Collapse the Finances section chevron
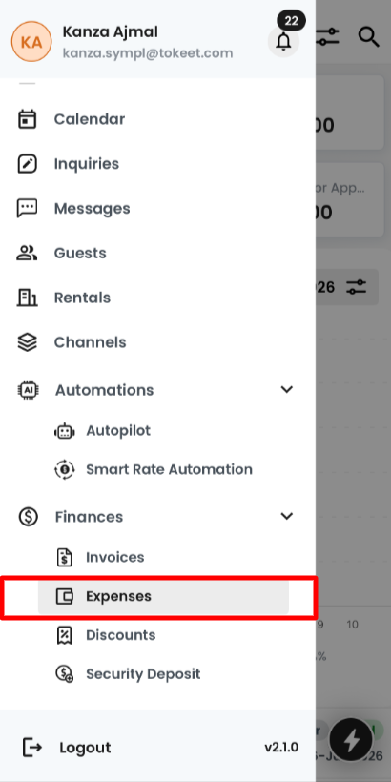Image resolution: width=391 pixels, height=782 pixels. (287, 516)
